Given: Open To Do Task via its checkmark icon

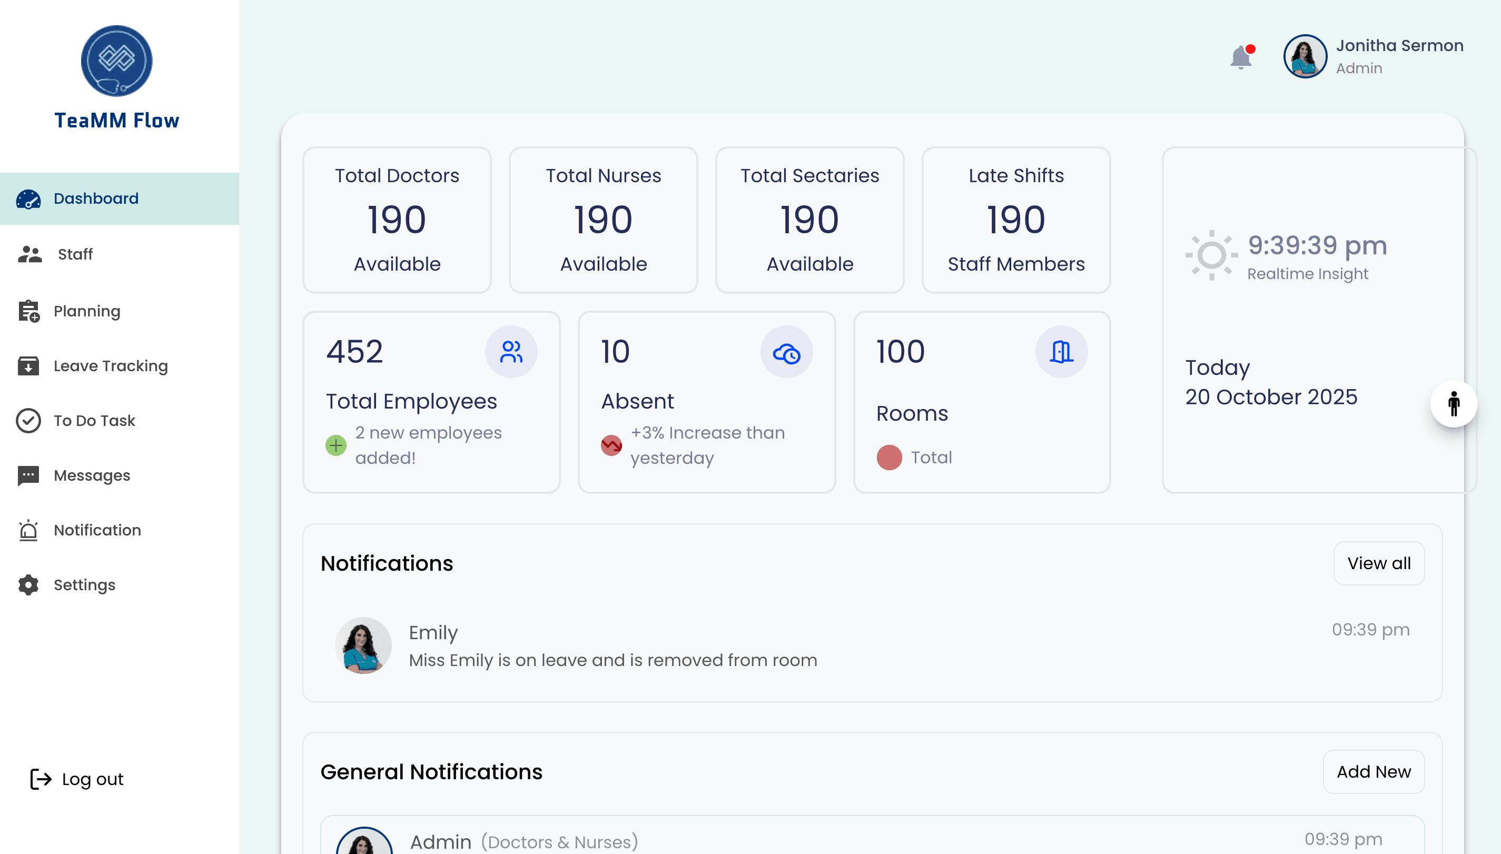Looking at the screenshot, I should [x=29, y=421].
